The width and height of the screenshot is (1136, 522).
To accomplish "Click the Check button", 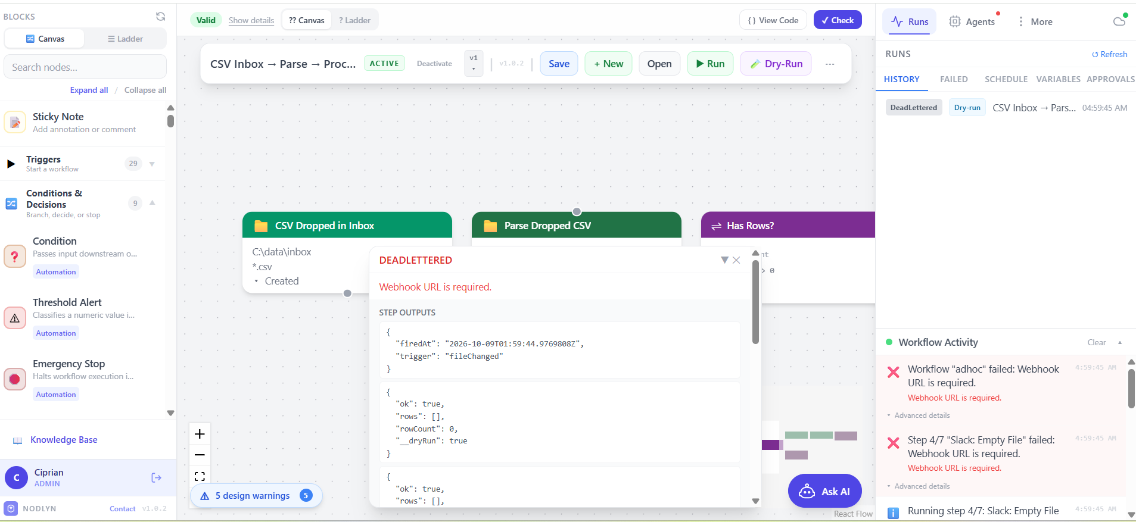I will pos(838,20).
